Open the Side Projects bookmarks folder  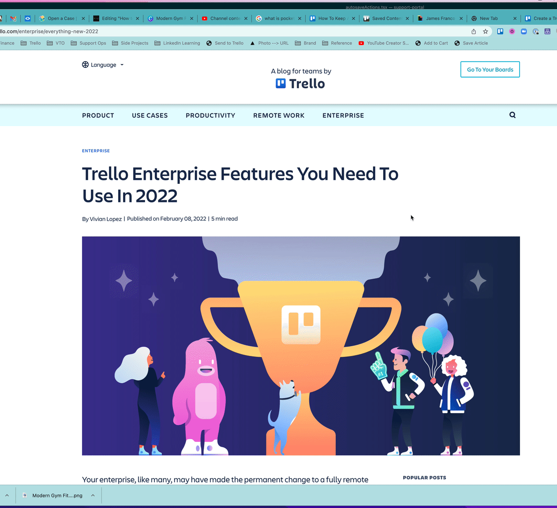point(130,43)
